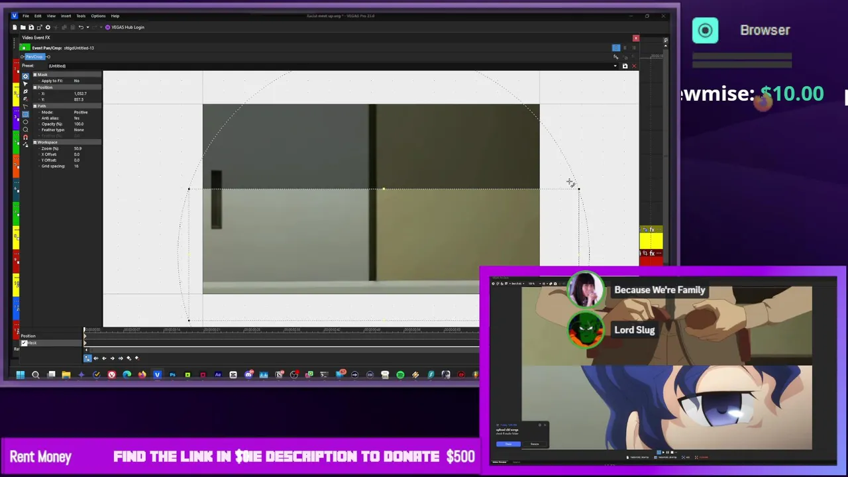Toggle the Event Pan/Crop enable checkbox
This screenshot has height=477, width=848.
pyautogui.click(x=24, y=48)
